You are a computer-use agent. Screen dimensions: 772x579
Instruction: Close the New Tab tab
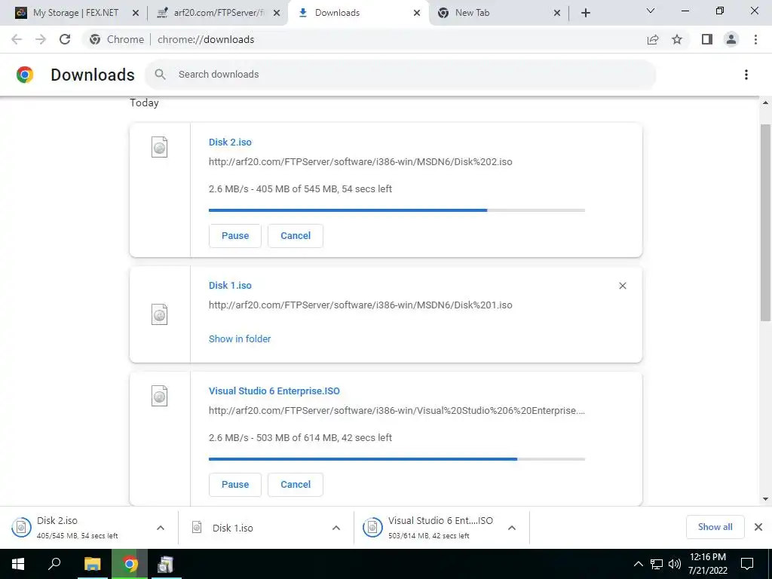(557, 13)
